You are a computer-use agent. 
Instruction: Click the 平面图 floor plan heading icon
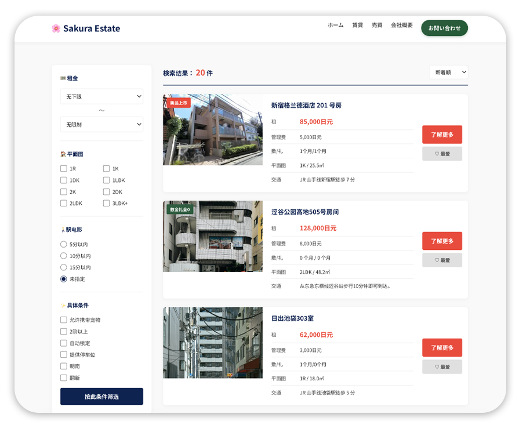coord(63,154)
